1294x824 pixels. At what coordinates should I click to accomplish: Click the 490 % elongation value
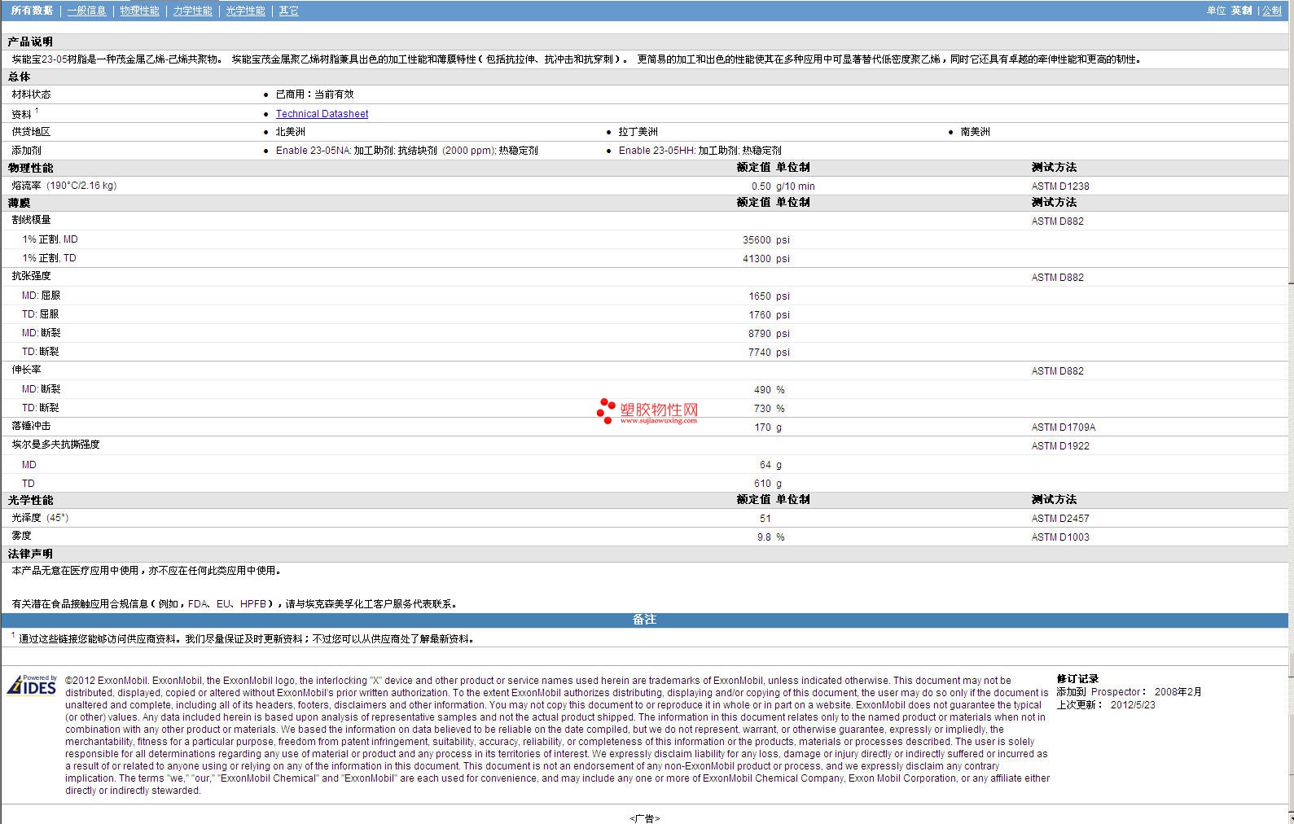coord(769,390)
